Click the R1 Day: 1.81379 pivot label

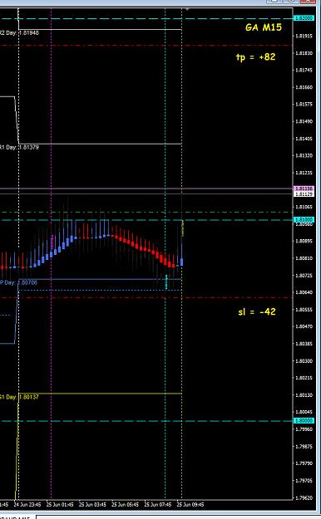click(x=19, y=147)
